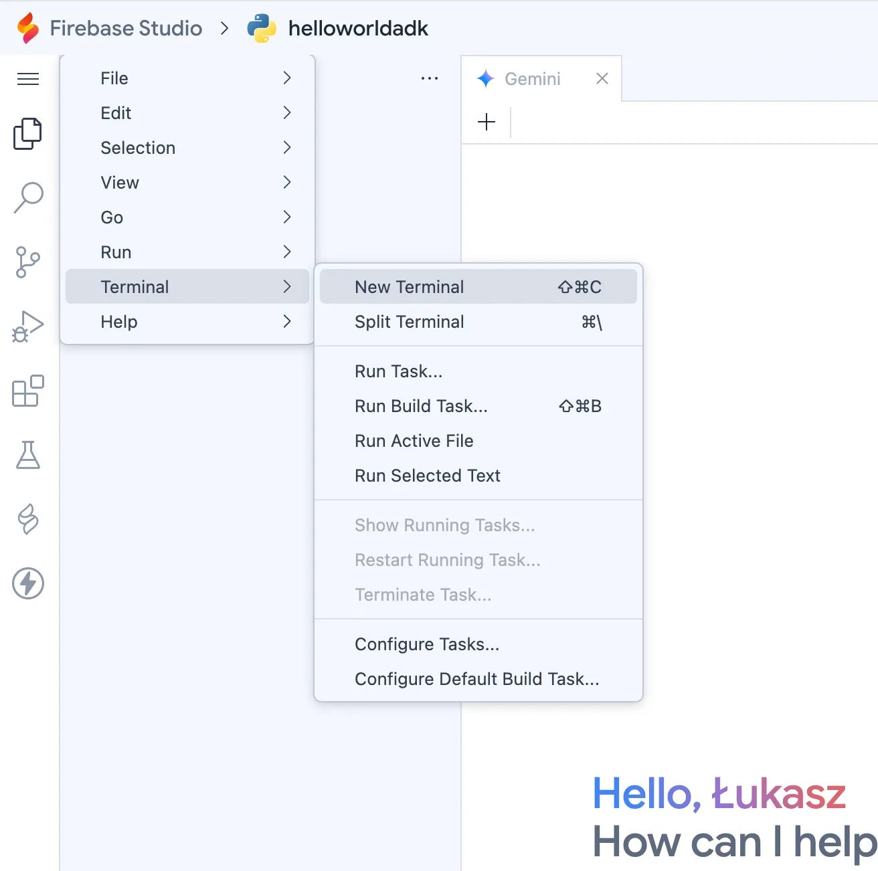Click the Python icon next to helloworldadk
This screenshot has height=871, width=878.
[x=262, y=28]
